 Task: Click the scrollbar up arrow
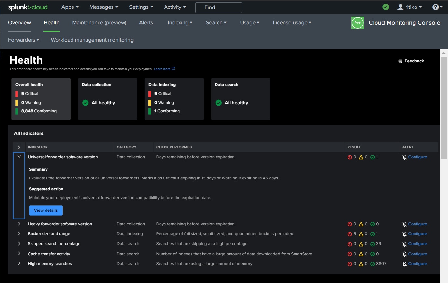click(444, 53)
